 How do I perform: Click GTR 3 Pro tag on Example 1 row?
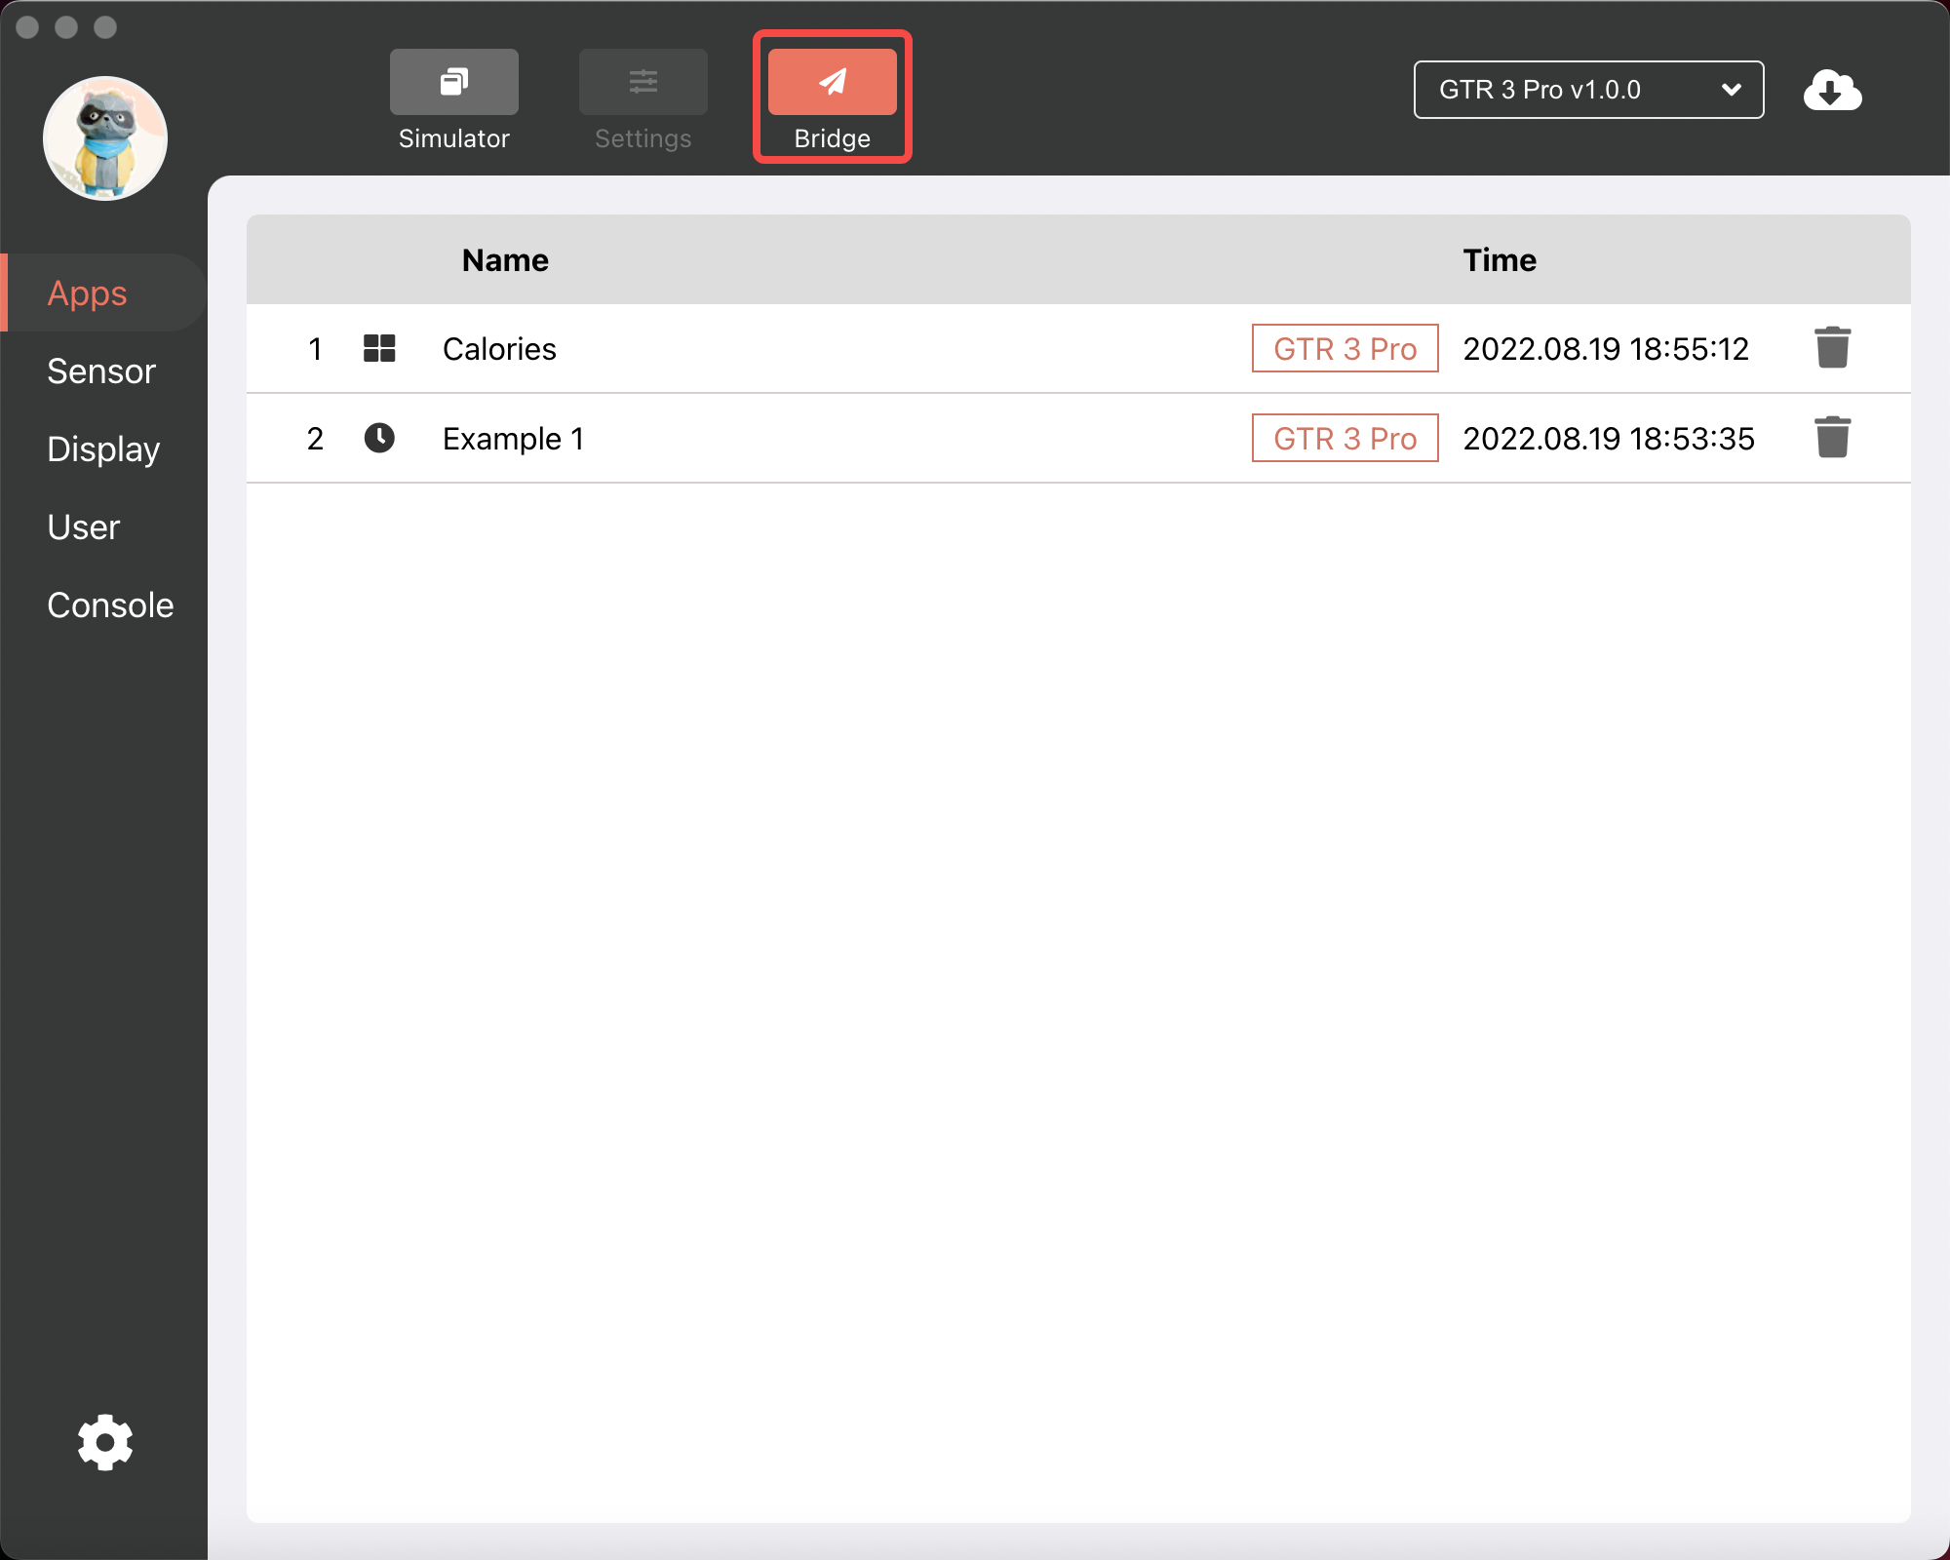click(x=1345, y=438)
